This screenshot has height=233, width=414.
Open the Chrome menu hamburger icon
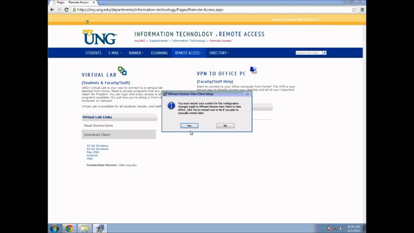point(362,10)
